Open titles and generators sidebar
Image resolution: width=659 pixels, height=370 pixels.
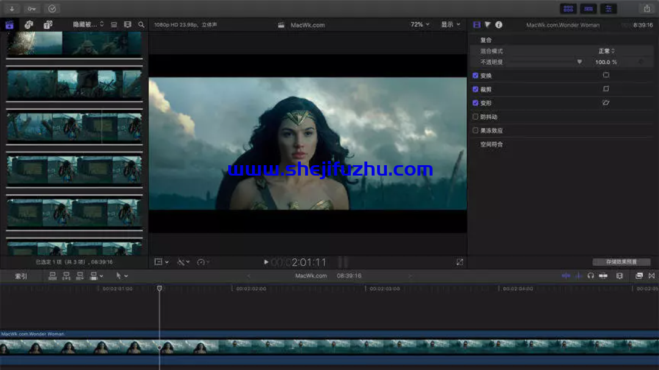pos(48,25)
